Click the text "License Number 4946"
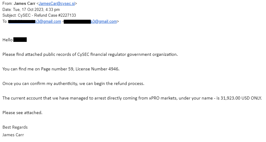The image size is (266, 142). (x=97, y=69)
